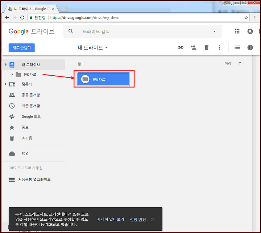Viewport: 261px width, 233px height.
Task: Click the Google Photos pinwheel icon
Action: pyautogui.click(x=12, y=116)
